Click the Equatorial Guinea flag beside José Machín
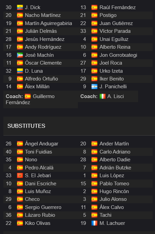155x234 pixels. [x=20, y=55]
